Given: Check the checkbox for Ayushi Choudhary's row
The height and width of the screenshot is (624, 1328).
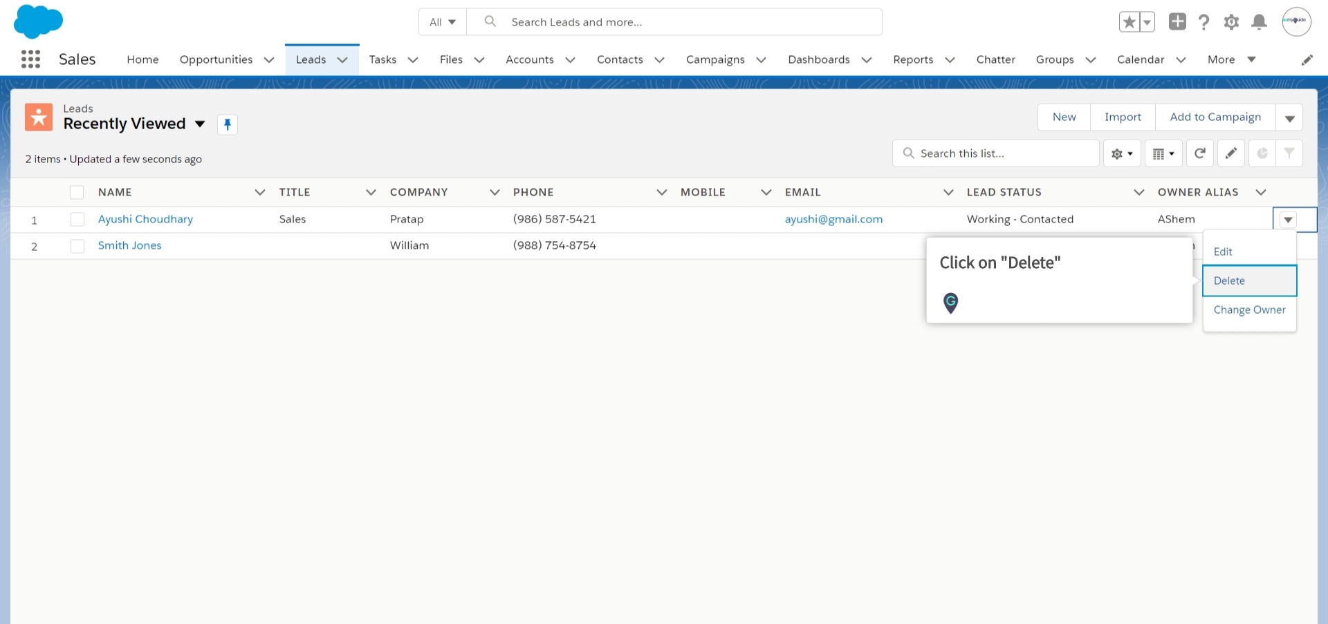Looking at the screenshot, I should [x=77, y=219].
